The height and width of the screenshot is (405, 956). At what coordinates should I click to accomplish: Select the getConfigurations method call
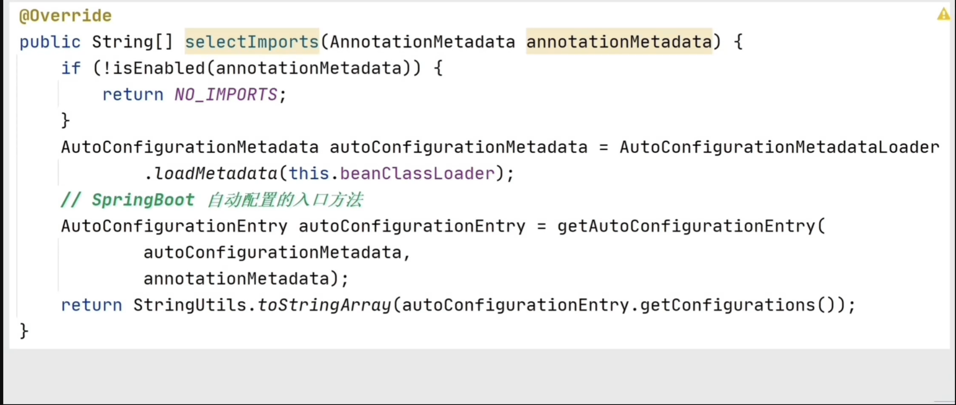(x=729, y=304)
